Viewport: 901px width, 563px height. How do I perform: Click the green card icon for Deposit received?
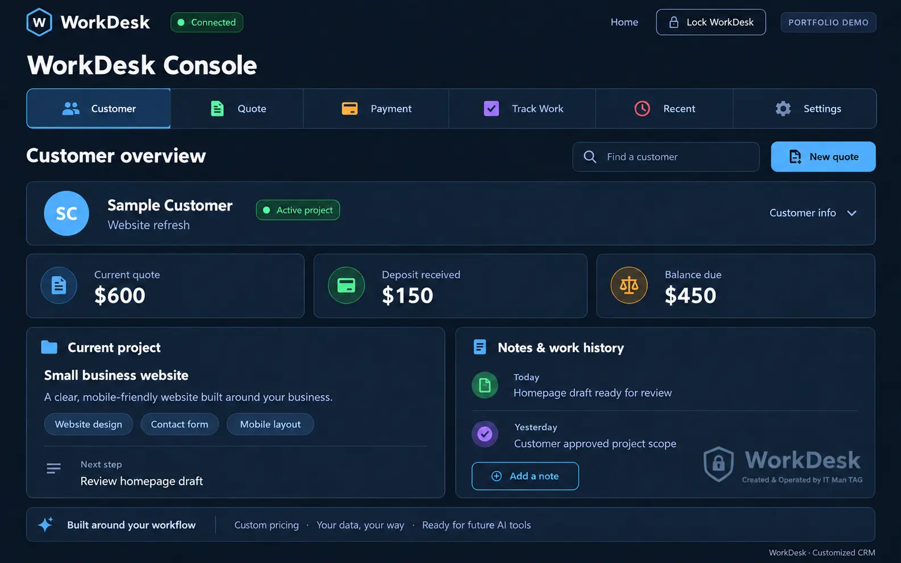347,285
